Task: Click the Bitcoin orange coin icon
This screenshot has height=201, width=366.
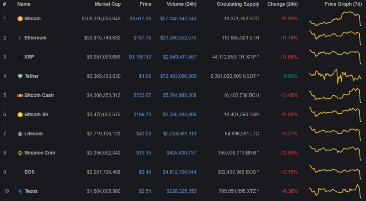Action: pos(20,19)
